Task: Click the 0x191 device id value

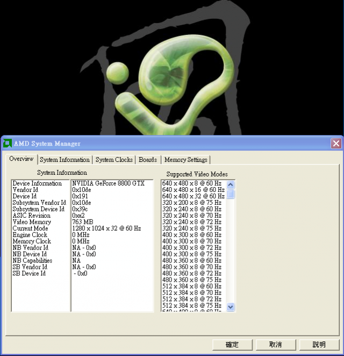Action: click(x=80, y=196)
